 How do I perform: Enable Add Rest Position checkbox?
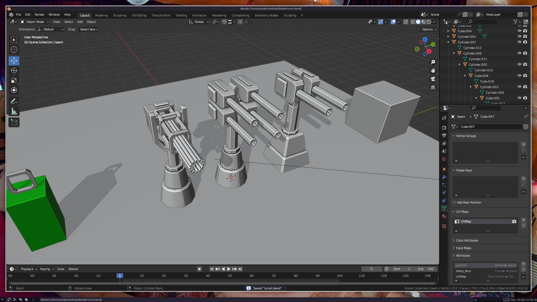(454, 202)
